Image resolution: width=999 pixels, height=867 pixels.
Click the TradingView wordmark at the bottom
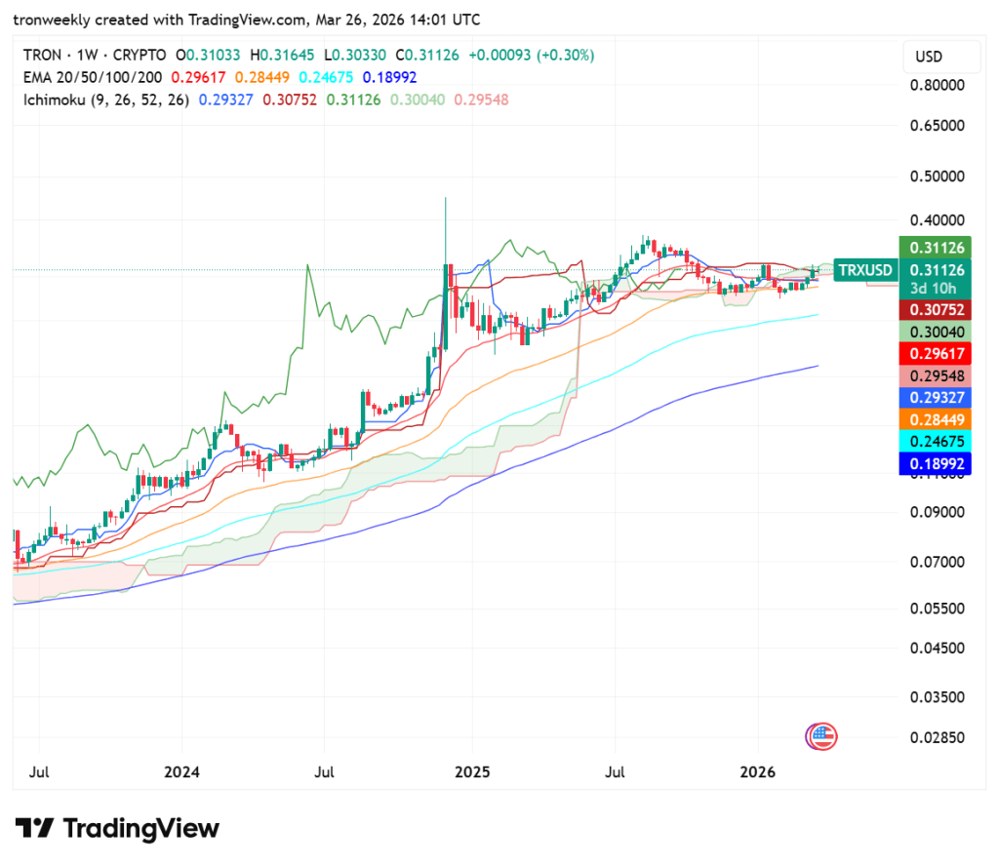[x=141, y=828]
